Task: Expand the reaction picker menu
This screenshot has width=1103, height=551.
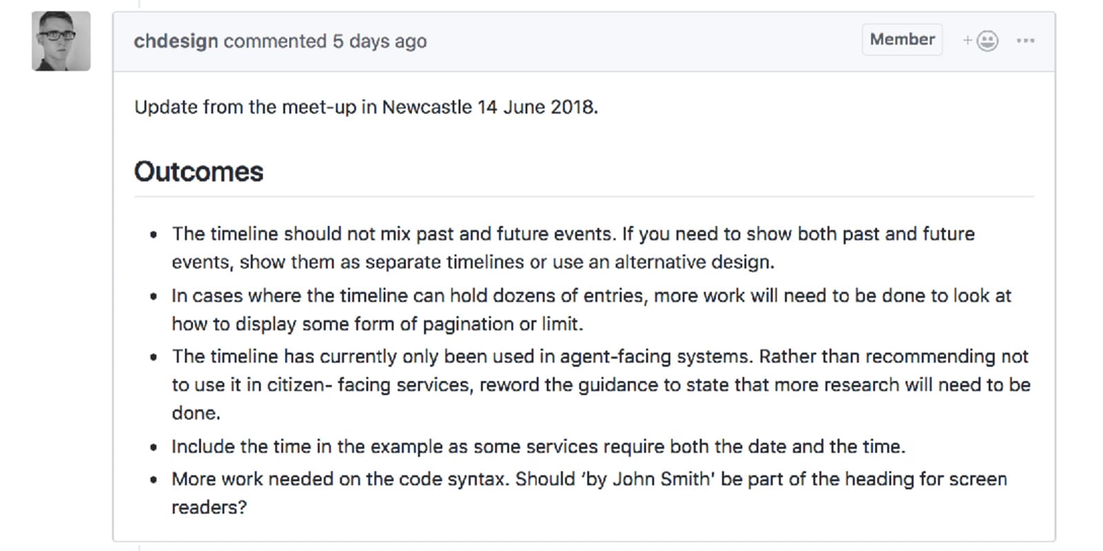Action: click(982, 40)
